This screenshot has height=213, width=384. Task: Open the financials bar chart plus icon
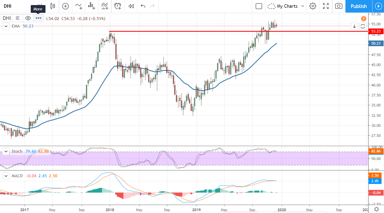(x=92, y=6)
